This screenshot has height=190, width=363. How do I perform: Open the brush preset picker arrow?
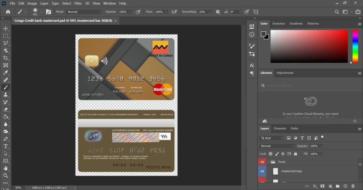[x=41, y=12]
